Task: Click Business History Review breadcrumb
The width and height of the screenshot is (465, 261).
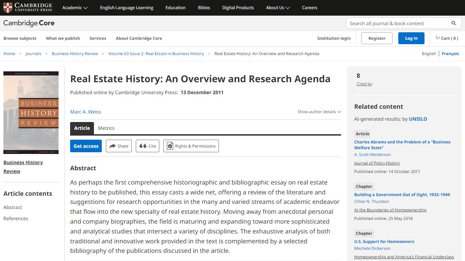Action: click(x=75, y=54)
